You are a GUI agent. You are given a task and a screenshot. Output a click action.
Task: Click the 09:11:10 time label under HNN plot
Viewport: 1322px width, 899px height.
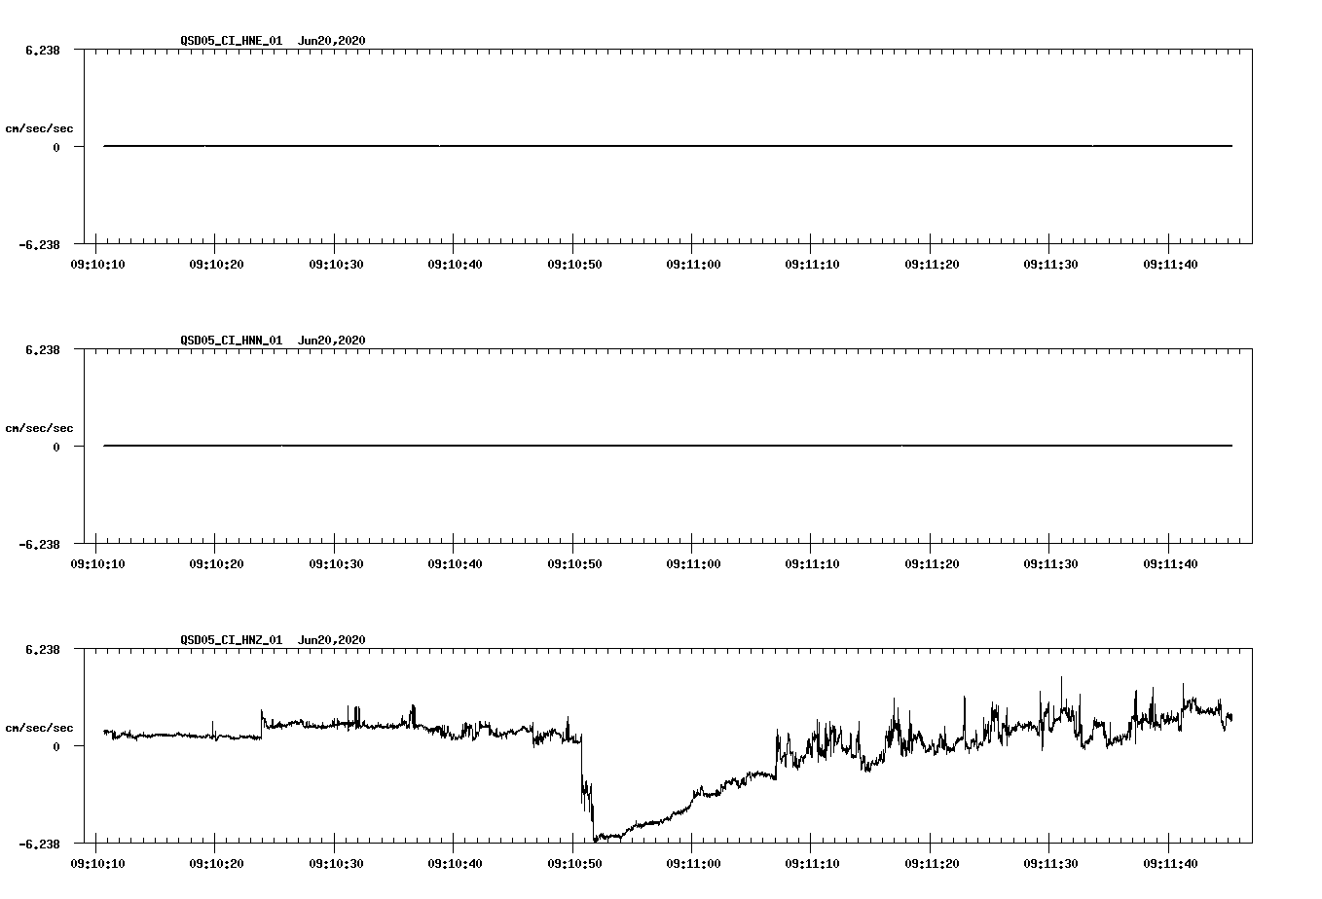tap(811, 563)
